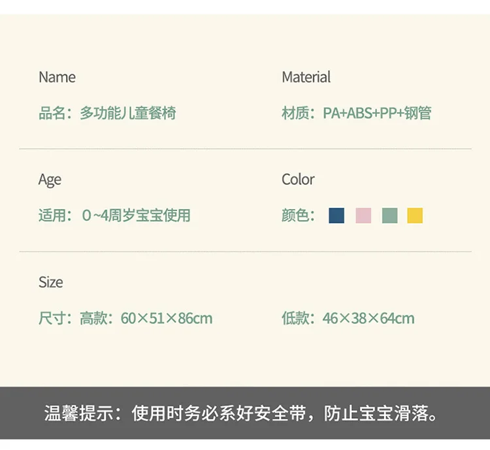This screenshot has height=450, width=490.
Task: Click the 尺寸 label
Action: [52, 318]
